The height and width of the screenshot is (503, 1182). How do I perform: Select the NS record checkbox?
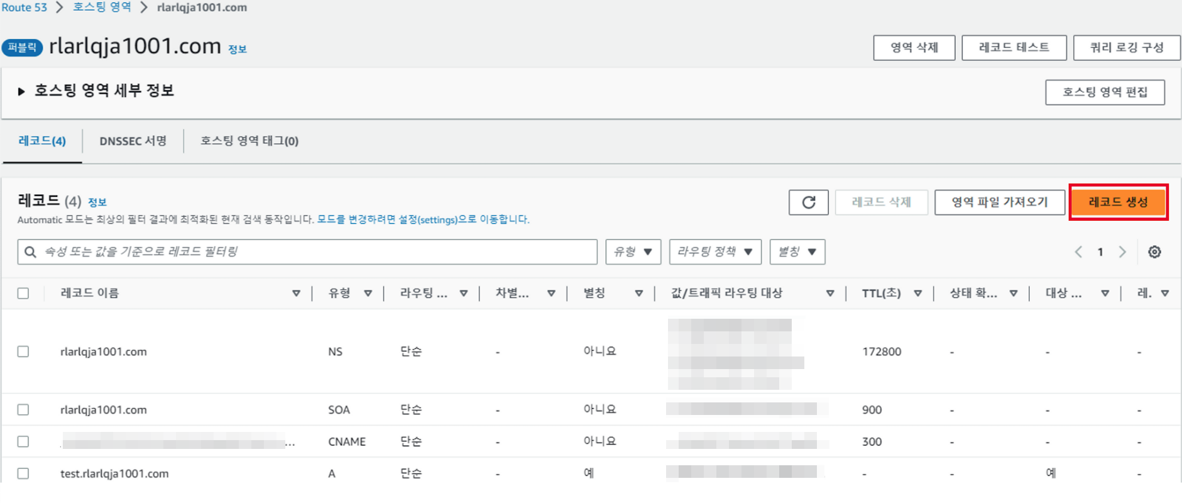tap(23, 351)
